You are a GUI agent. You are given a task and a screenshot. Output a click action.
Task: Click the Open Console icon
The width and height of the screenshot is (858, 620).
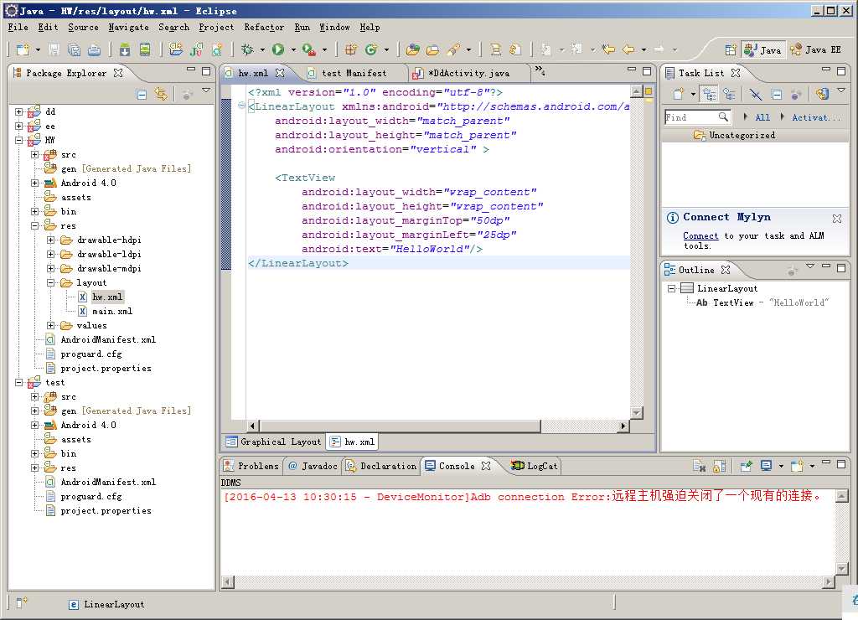tap(798, 466)
